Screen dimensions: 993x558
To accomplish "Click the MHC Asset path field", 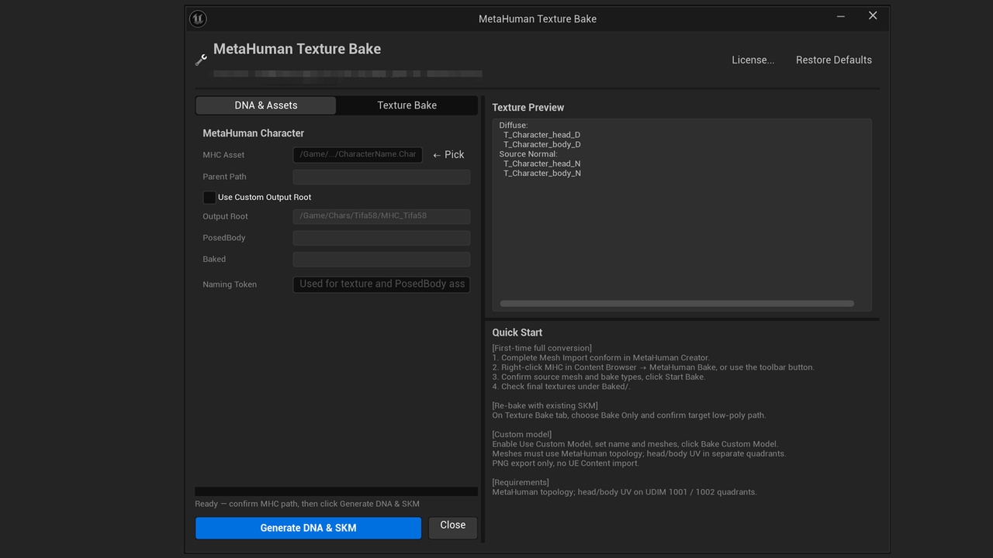I will coord(358,155).
